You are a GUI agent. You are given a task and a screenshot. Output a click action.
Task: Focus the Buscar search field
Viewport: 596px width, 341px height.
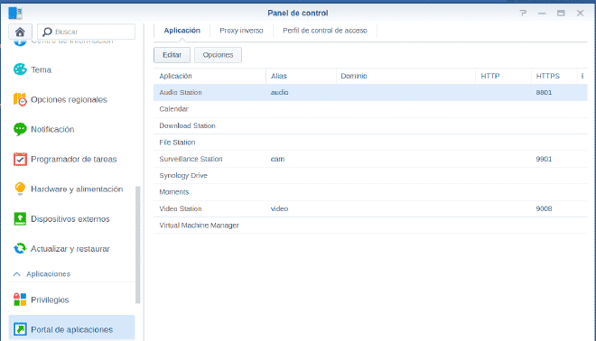tap(87, 32)
